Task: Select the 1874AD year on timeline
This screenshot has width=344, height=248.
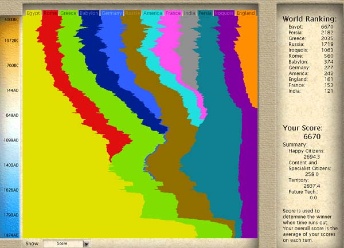Action: (11, 235)
